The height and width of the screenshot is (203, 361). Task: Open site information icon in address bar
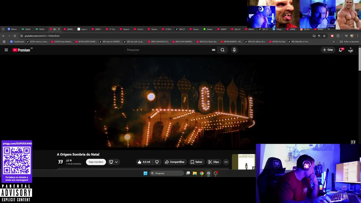pyautogui.click(x=21, y=36)
